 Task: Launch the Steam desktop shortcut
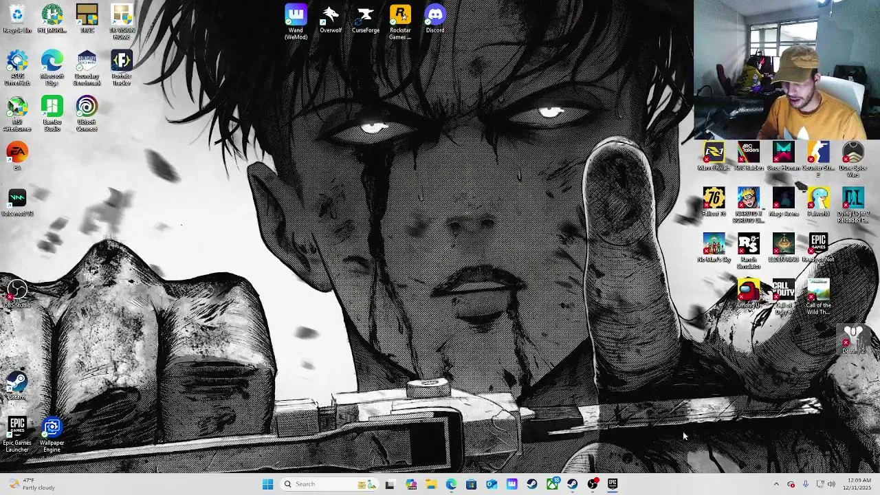click(x=17, y=386)
